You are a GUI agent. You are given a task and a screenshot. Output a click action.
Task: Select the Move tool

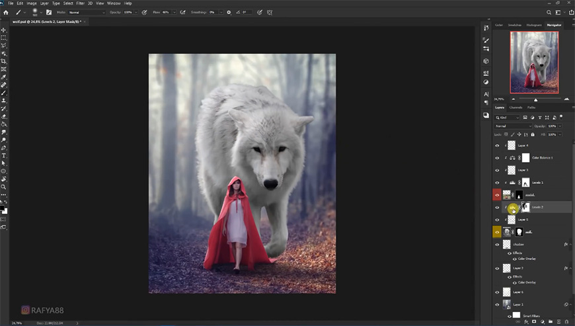coord(4,30)
